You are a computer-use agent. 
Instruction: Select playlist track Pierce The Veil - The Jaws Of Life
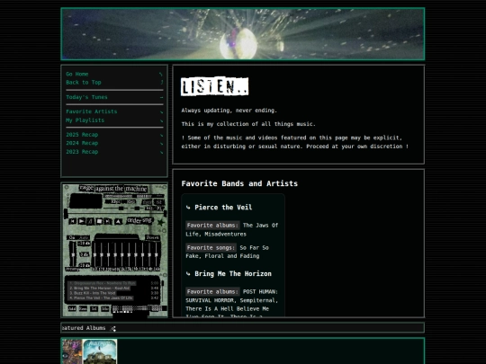pyautogui.click(x=101, y=297)
